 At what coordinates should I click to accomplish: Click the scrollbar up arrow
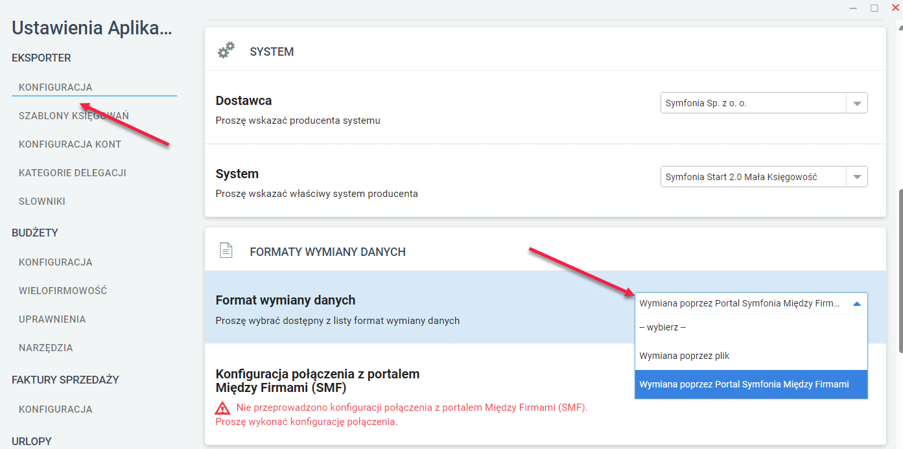[x=900, y=27]
